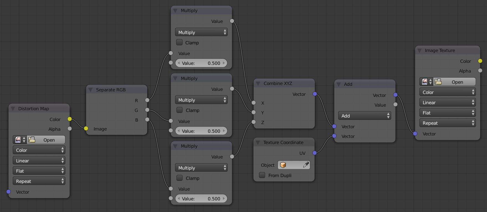
Task: Click Vector input socket on Image Texture node
Action: tap(415, 133)
